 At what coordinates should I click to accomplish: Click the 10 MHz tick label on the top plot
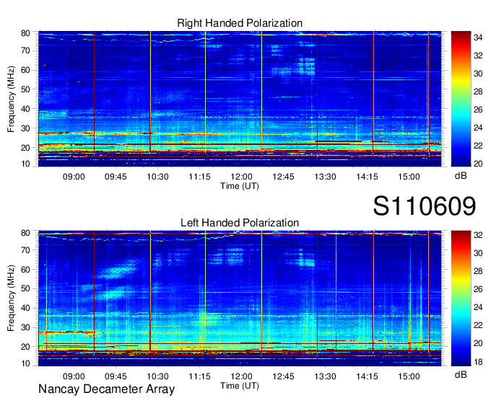25,164
